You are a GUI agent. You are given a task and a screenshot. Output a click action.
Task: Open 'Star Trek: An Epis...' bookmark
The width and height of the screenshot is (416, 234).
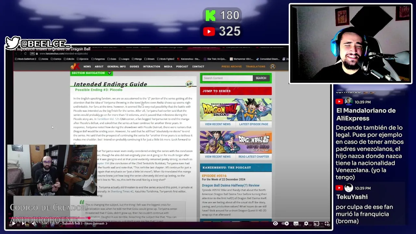pos(214,59)
